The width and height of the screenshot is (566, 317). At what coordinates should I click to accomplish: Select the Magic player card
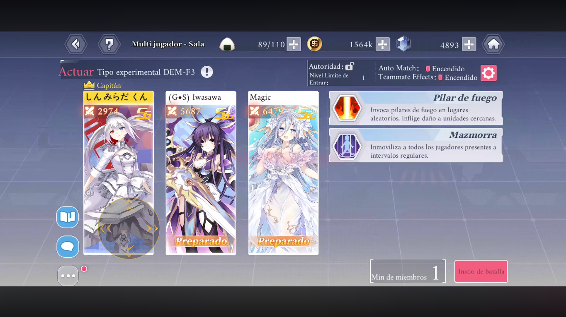284,173
